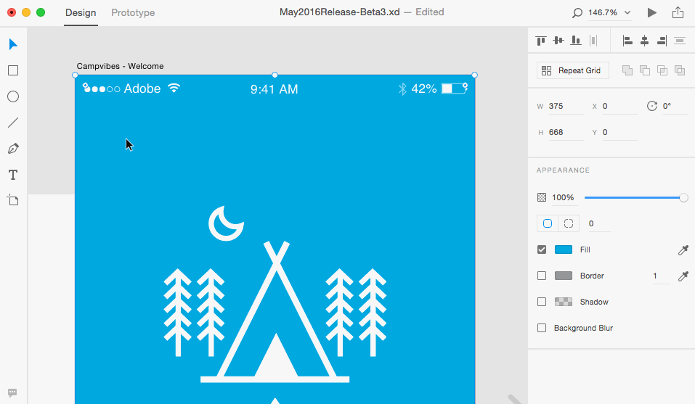Align middle vertically
This screenshot has width=695, height=404.
(x=558, y=41)
